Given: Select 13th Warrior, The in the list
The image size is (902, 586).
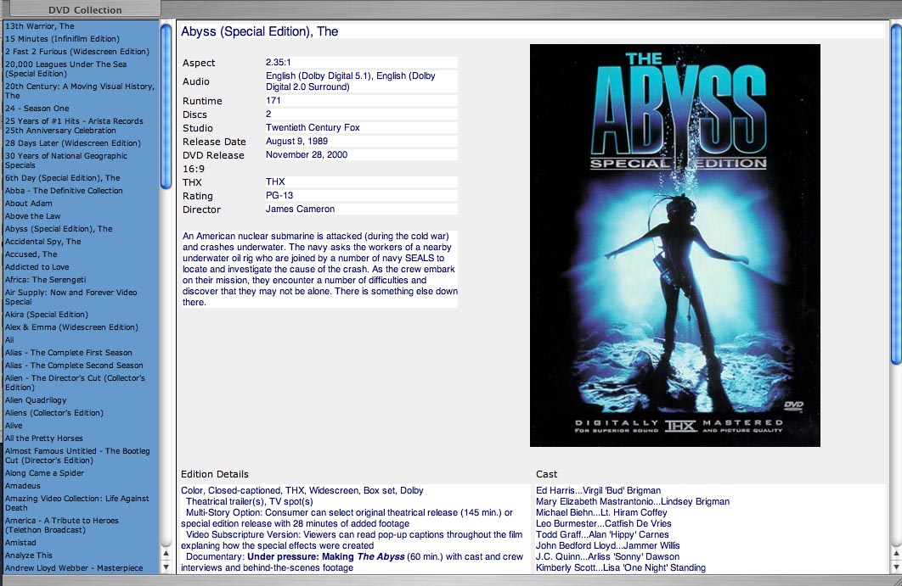Looking at the screenshot, I should pos(40,26).
